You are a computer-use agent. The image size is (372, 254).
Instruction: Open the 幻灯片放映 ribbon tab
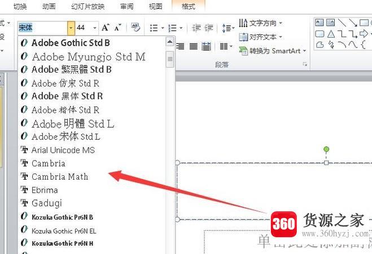[88, 6]
